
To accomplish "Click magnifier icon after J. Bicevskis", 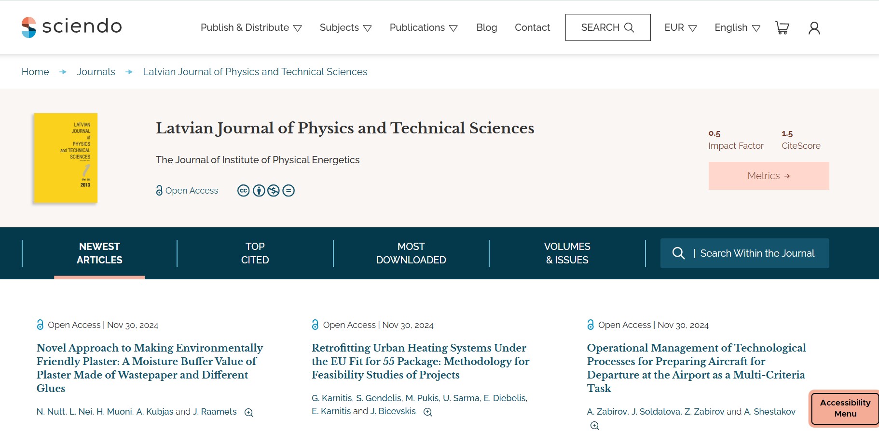I will click(x=428, y=412).
